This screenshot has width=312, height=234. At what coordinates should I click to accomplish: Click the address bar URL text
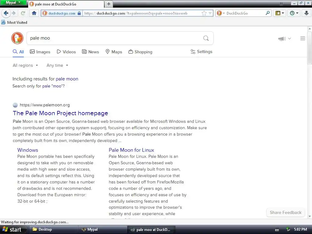pos(136,13)
